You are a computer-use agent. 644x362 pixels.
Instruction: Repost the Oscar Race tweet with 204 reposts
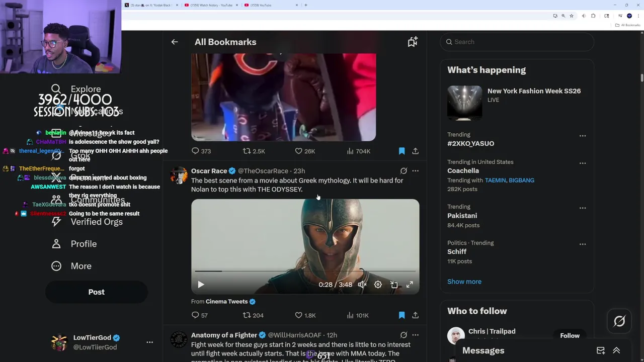(x=253, y=315)
